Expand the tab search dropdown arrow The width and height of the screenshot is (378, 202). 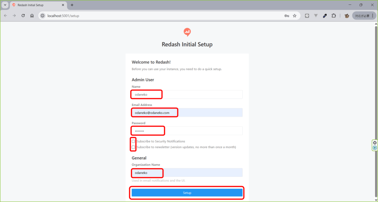pos(5,5)
